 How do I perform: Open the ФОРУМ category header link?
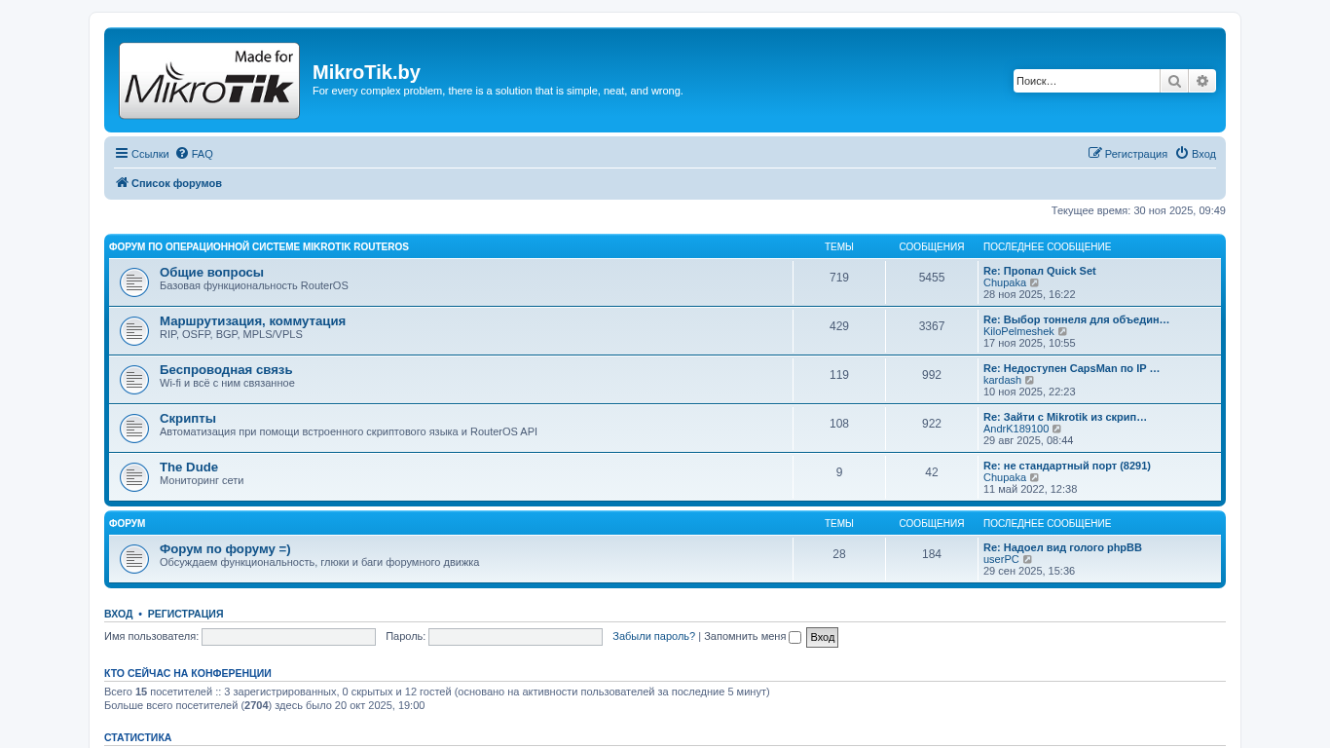(x=127, y=524)
